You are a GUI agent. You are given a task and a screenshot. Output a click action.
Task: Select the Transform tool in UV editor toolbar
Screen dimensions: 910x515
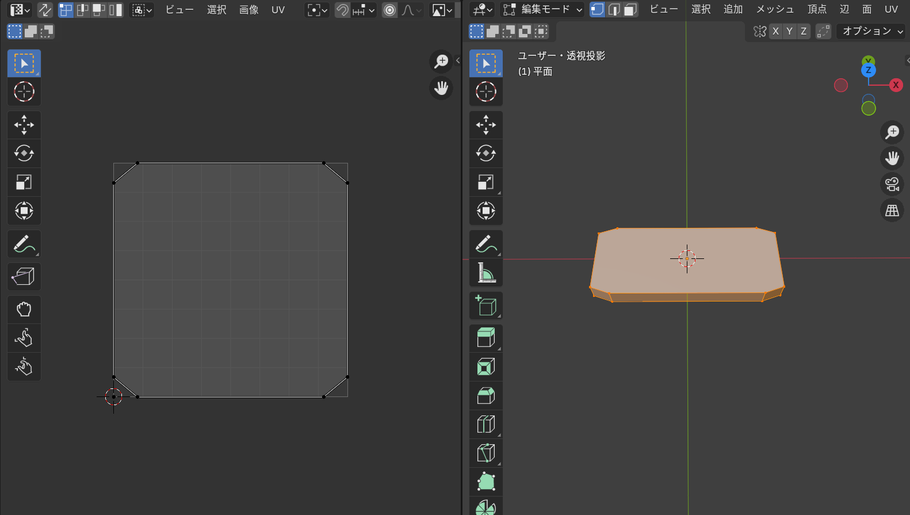(x=24, y=211)
